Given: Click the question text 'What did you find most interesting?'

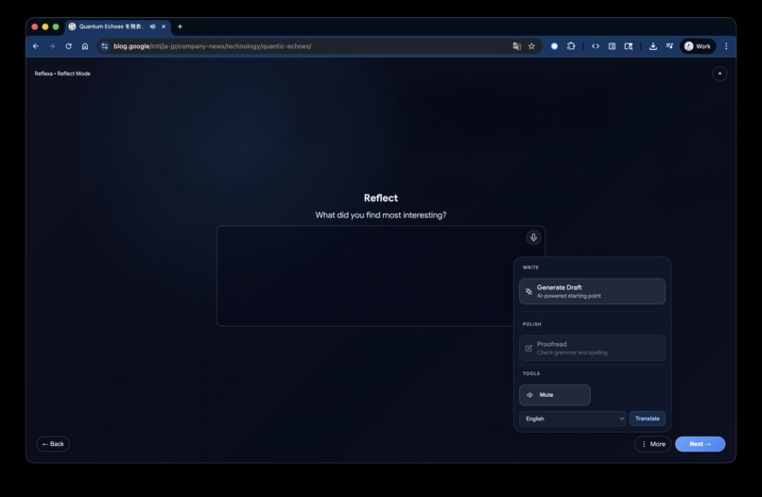Looking at the screenshot, I should [x=380, y=215].
